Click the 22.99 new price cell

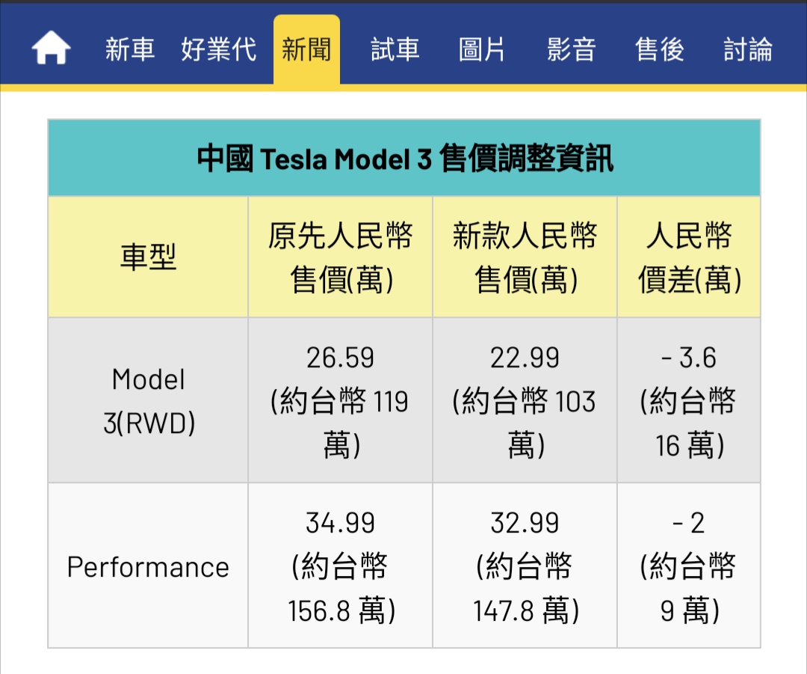click(x=525, y=401)
